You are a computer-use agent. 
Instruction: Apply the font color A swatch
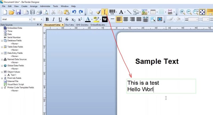point(88,19)
